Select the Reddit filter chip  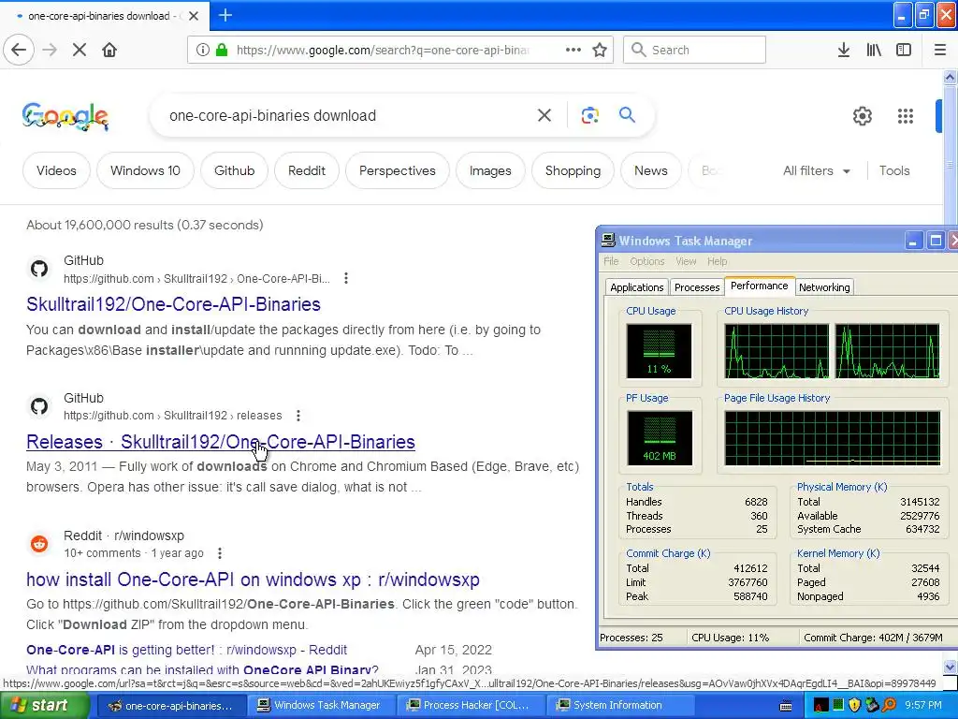pyautogui.click(x=307, y=170)
